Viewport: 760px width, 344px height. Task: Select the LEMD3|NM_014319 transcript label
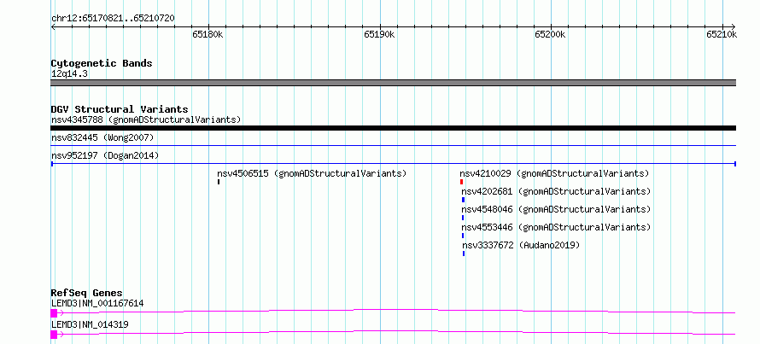click(x=90, y=324)
